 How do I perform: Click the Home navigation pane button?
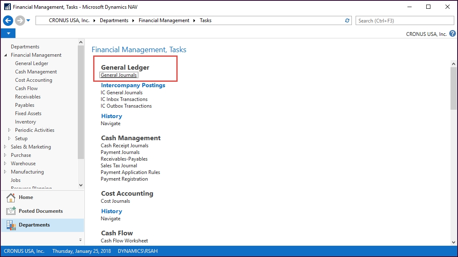tap(43, 197)
